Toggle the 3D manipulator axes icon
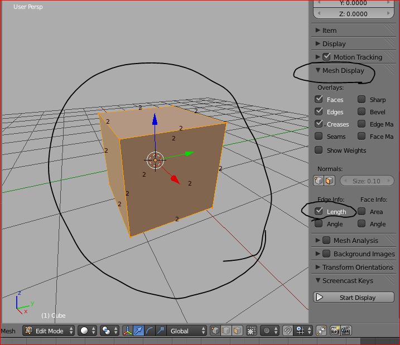The width and height of the screenshot is (400, 345). point(127,331)
